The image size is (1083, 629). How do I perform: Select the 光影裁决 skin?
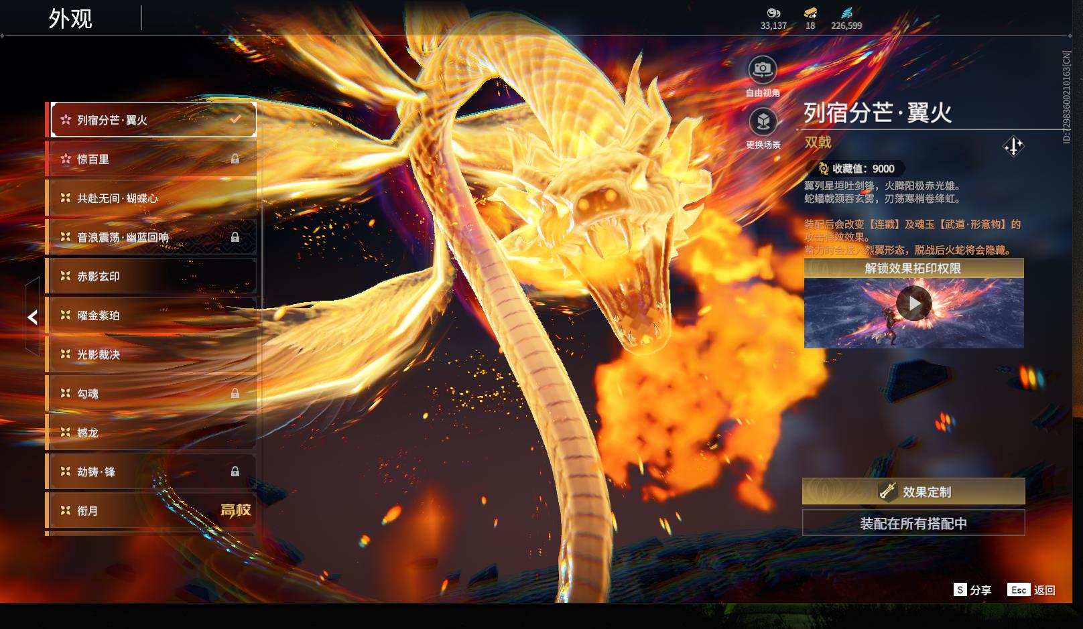(x=152, y=354)
